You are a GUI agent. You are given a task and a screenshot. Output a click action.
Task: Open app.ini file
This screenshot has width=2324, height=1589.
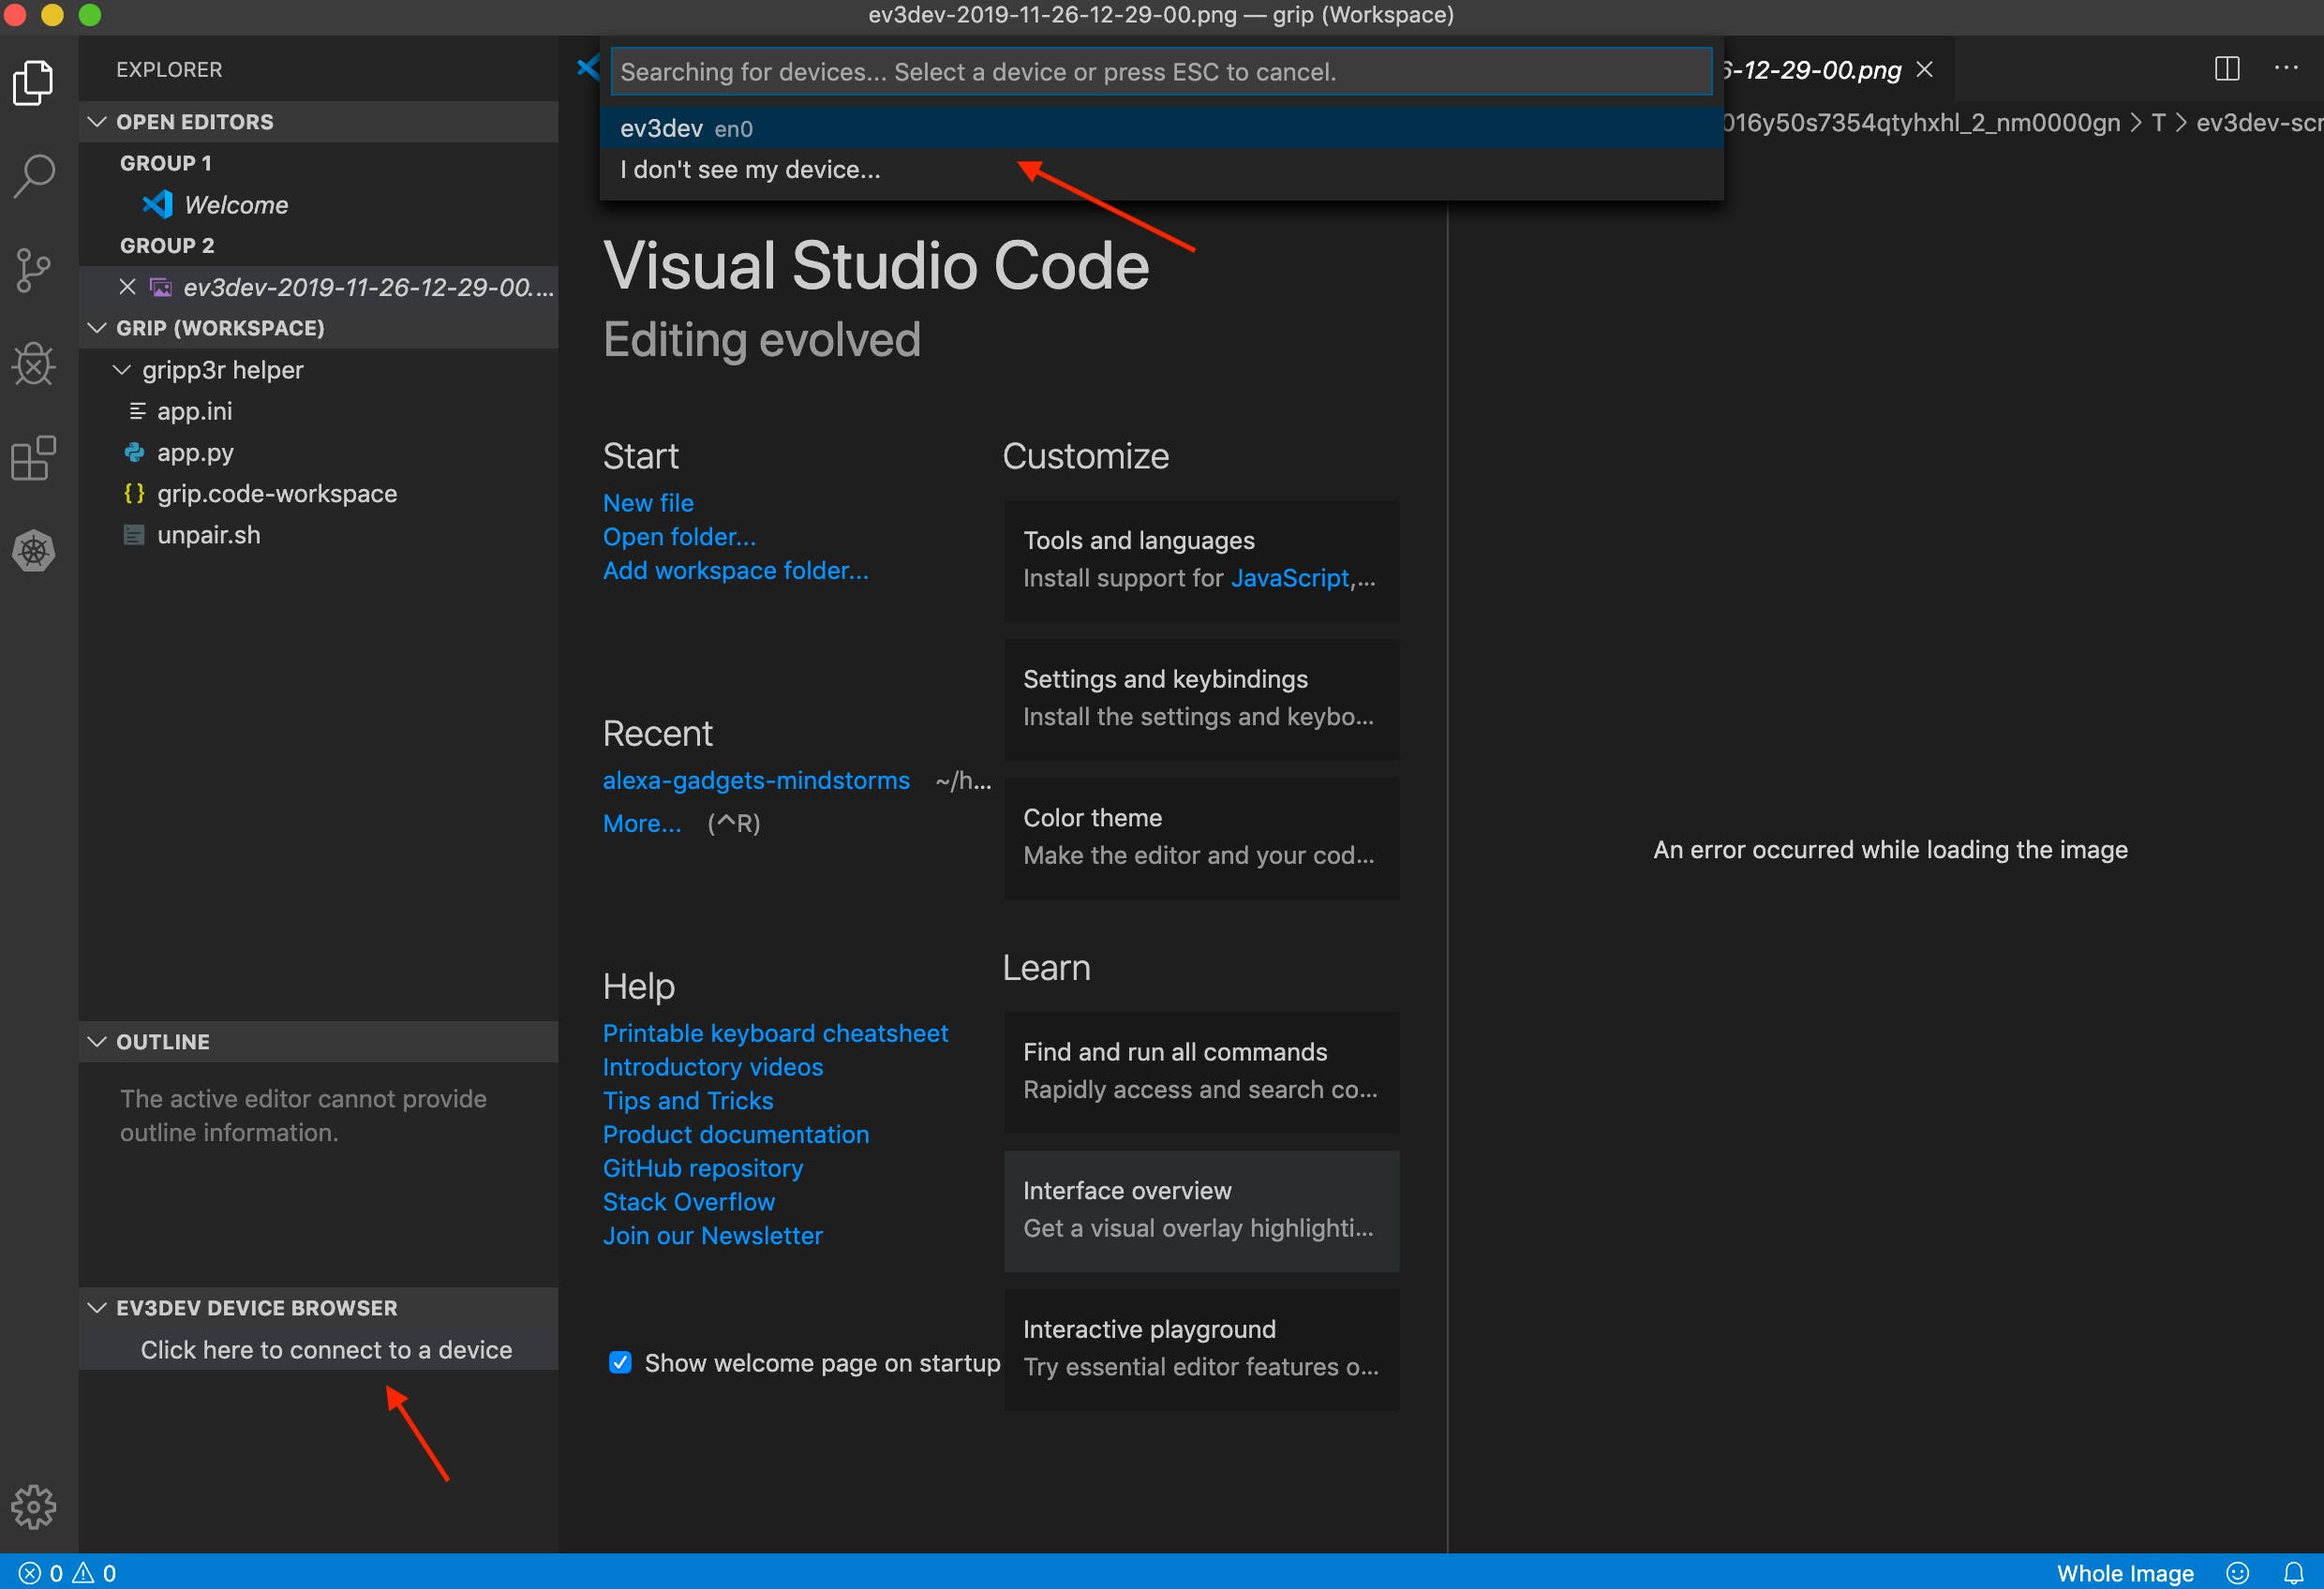coord(195,412)
